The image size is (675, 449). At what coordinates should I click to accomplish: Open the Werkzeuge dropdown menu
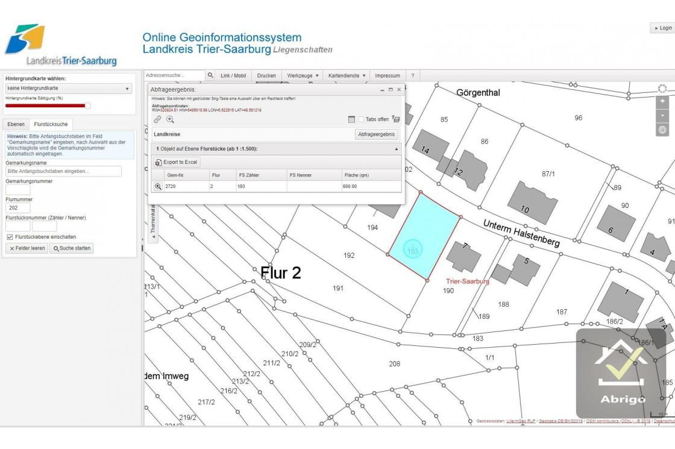pyautogui.click(x=303, y=75)
